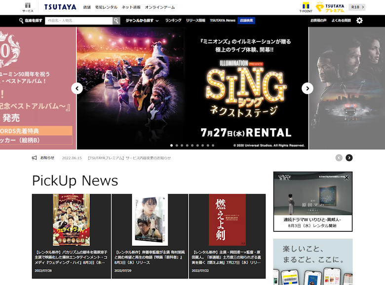The image size is (385, 285).
Task: Click the partial pink album banner
Action: tap(38, 88)
